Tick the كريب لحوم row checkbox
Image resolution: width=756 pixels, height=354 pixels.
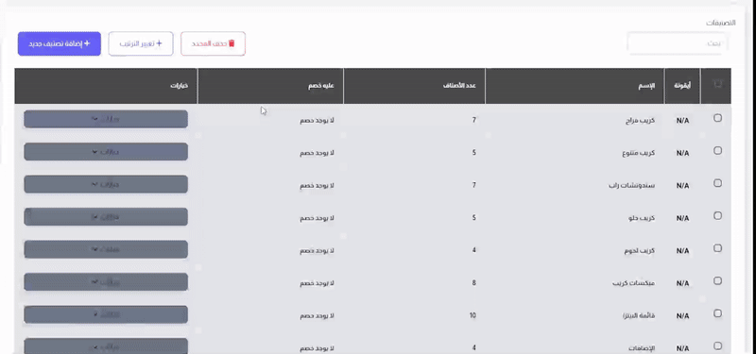pyautogui.click(x=717, y=248)
